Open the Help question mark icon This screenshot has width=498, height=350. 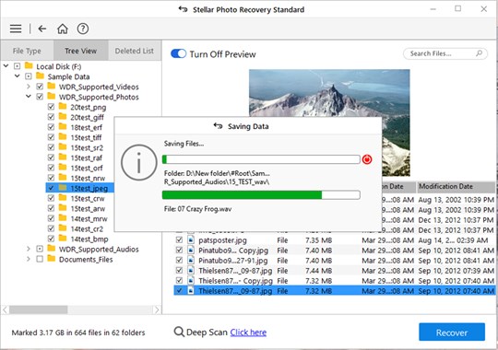pyautogui.click(x=83, y=29)
